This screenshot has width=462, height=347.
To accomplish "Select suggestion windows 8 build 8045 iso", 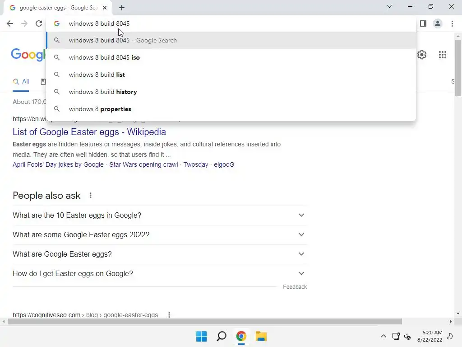I will [x=231, y=57].
